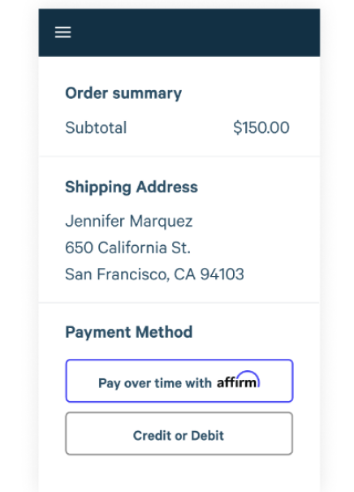Click the 'Pay over time with' text
The height and width of the screenshot is (492, 354).
pyautogui.click(x=155, y=383)
